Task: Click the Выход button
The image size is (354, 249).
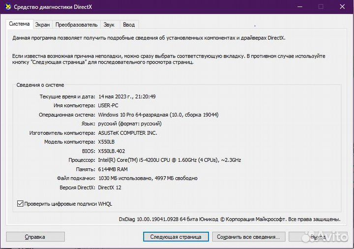Action: tap(318, 237)
